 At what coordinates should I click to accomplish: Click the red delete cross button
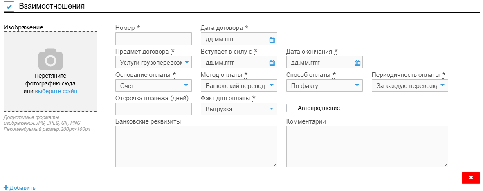(x=471, y=178)
